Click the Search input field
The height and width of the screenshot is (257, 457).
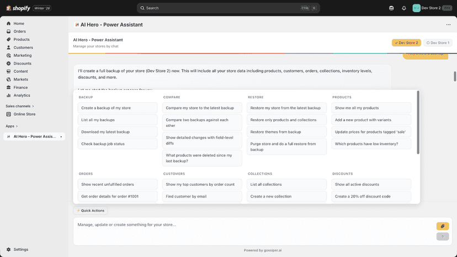[228, 8]
